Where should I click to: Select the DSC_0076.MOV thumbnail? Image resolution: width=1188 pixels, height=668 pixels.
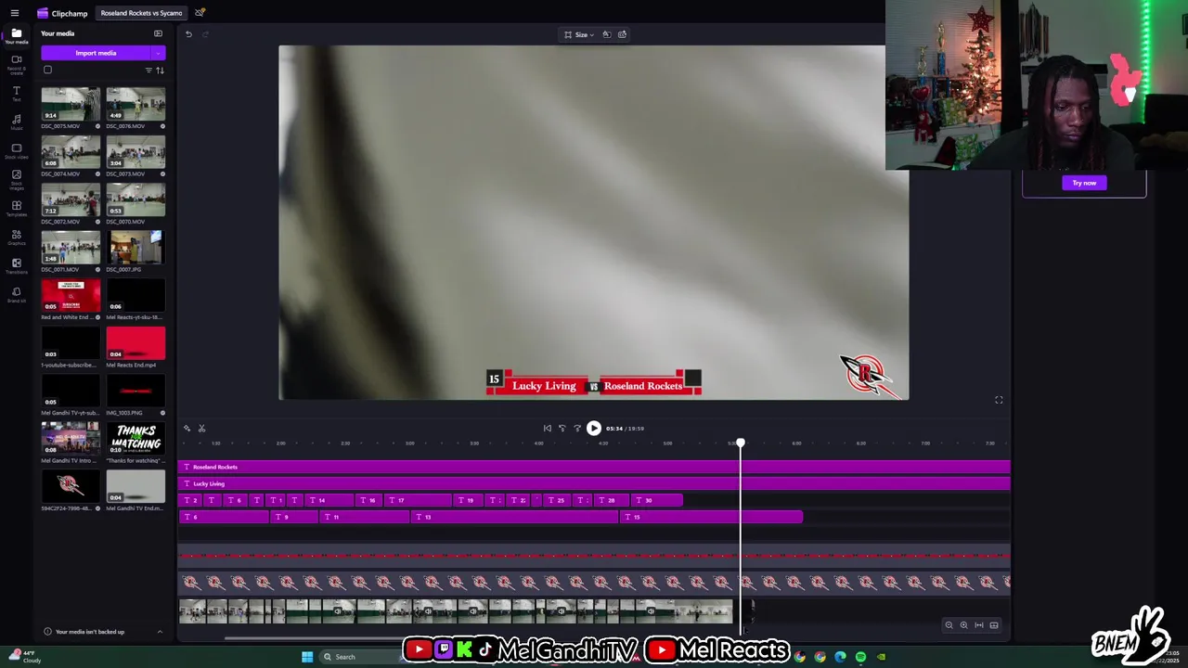click(136, 104)
